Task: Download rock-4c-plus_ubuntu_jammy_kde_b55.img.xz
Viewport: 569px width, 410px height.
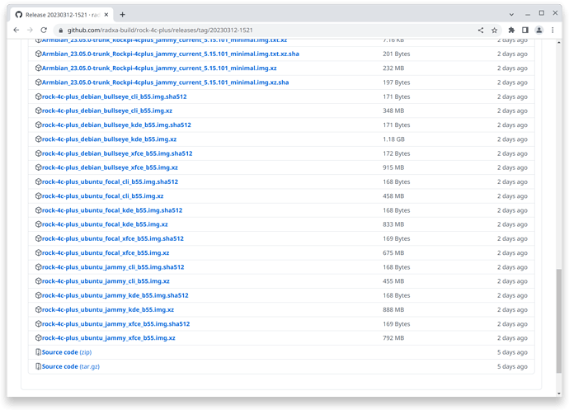Action: (108, 310)
